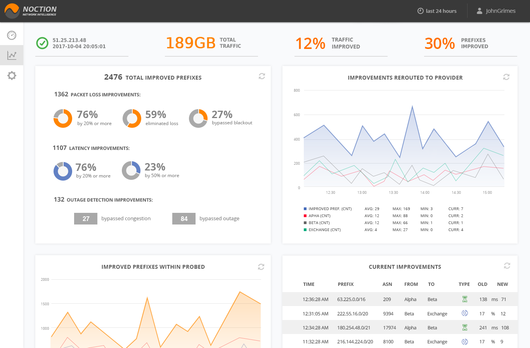Screen dimensions: 530x348
Task: Click the 2476 total improved prefixes title
Action: click(x=153, y=77)
